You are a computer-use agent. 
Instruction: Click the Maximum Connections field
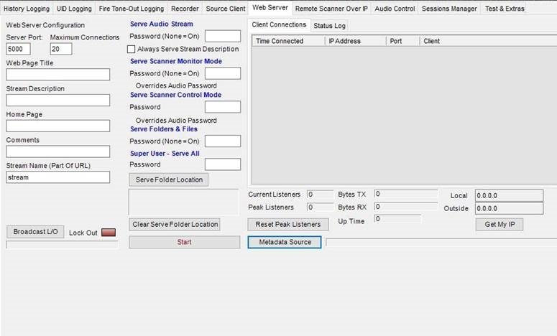click(x=61, y=49)
